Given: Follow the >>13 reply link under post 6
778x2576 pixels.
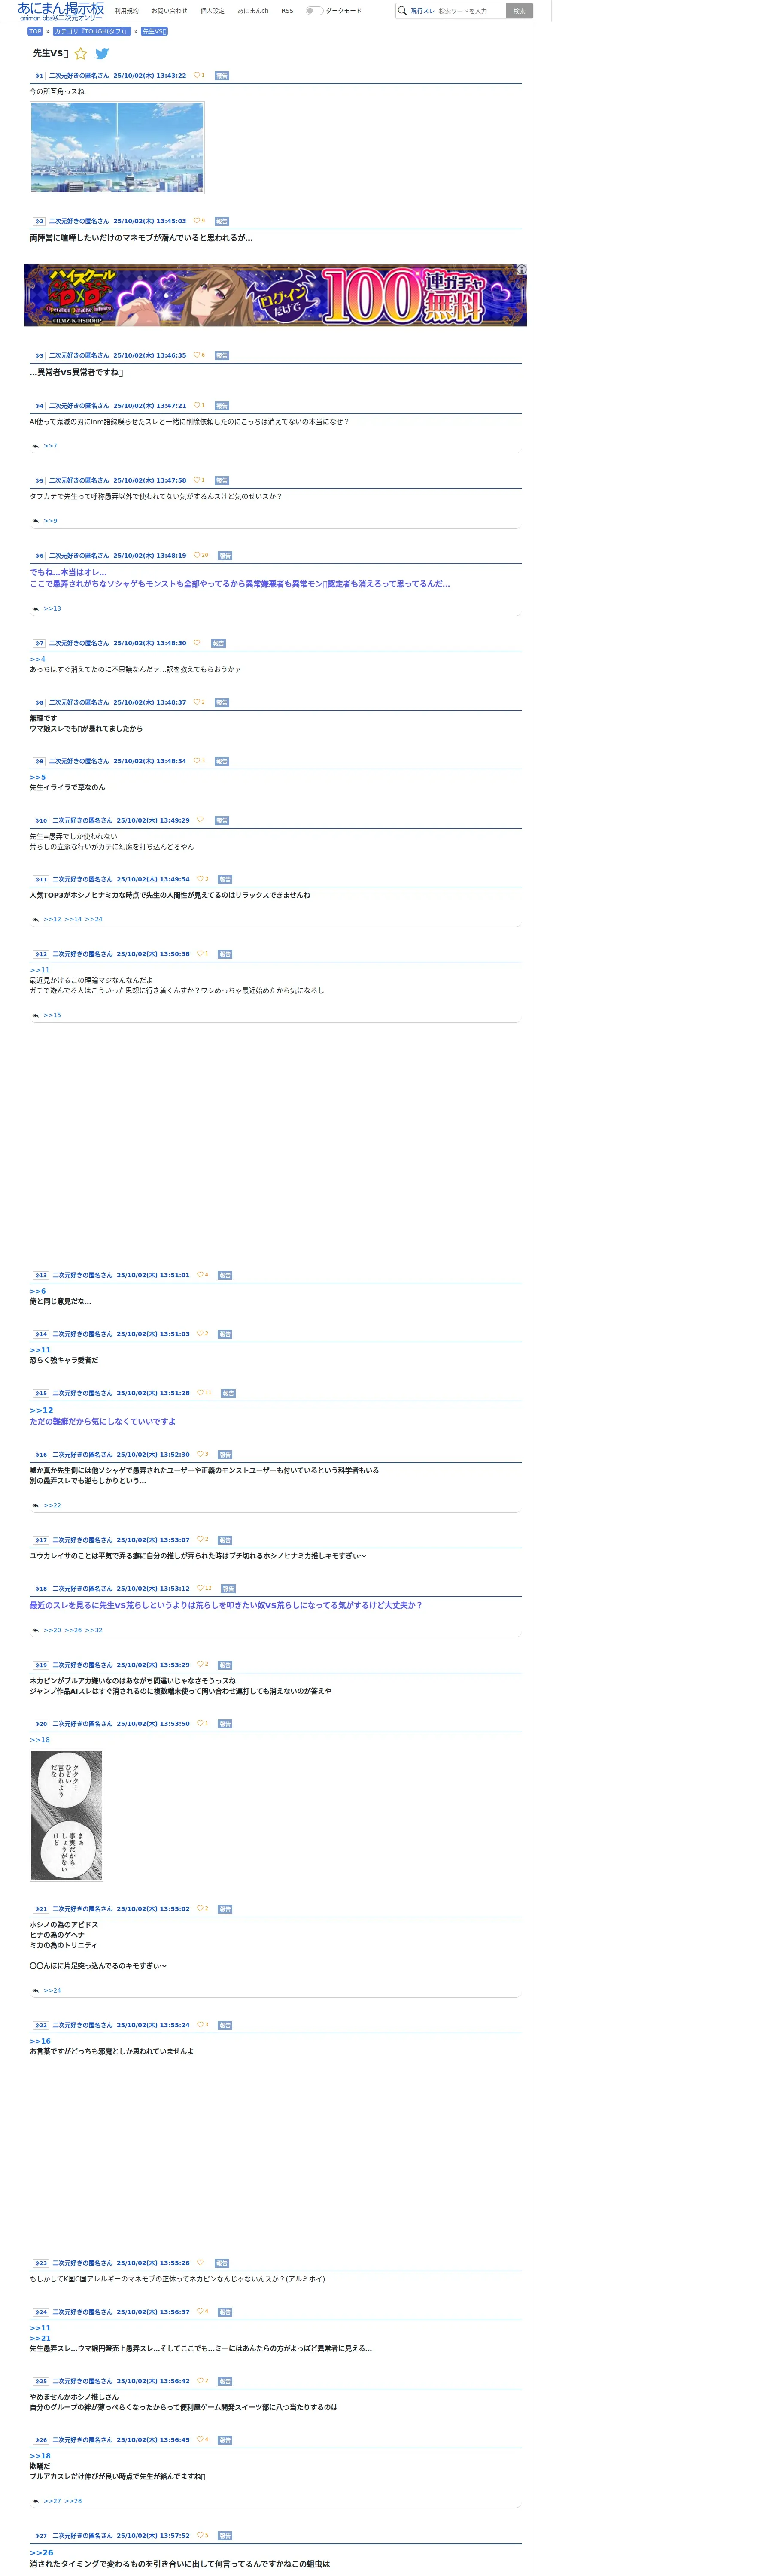Looking at the screenshot, I should (52, 609).
